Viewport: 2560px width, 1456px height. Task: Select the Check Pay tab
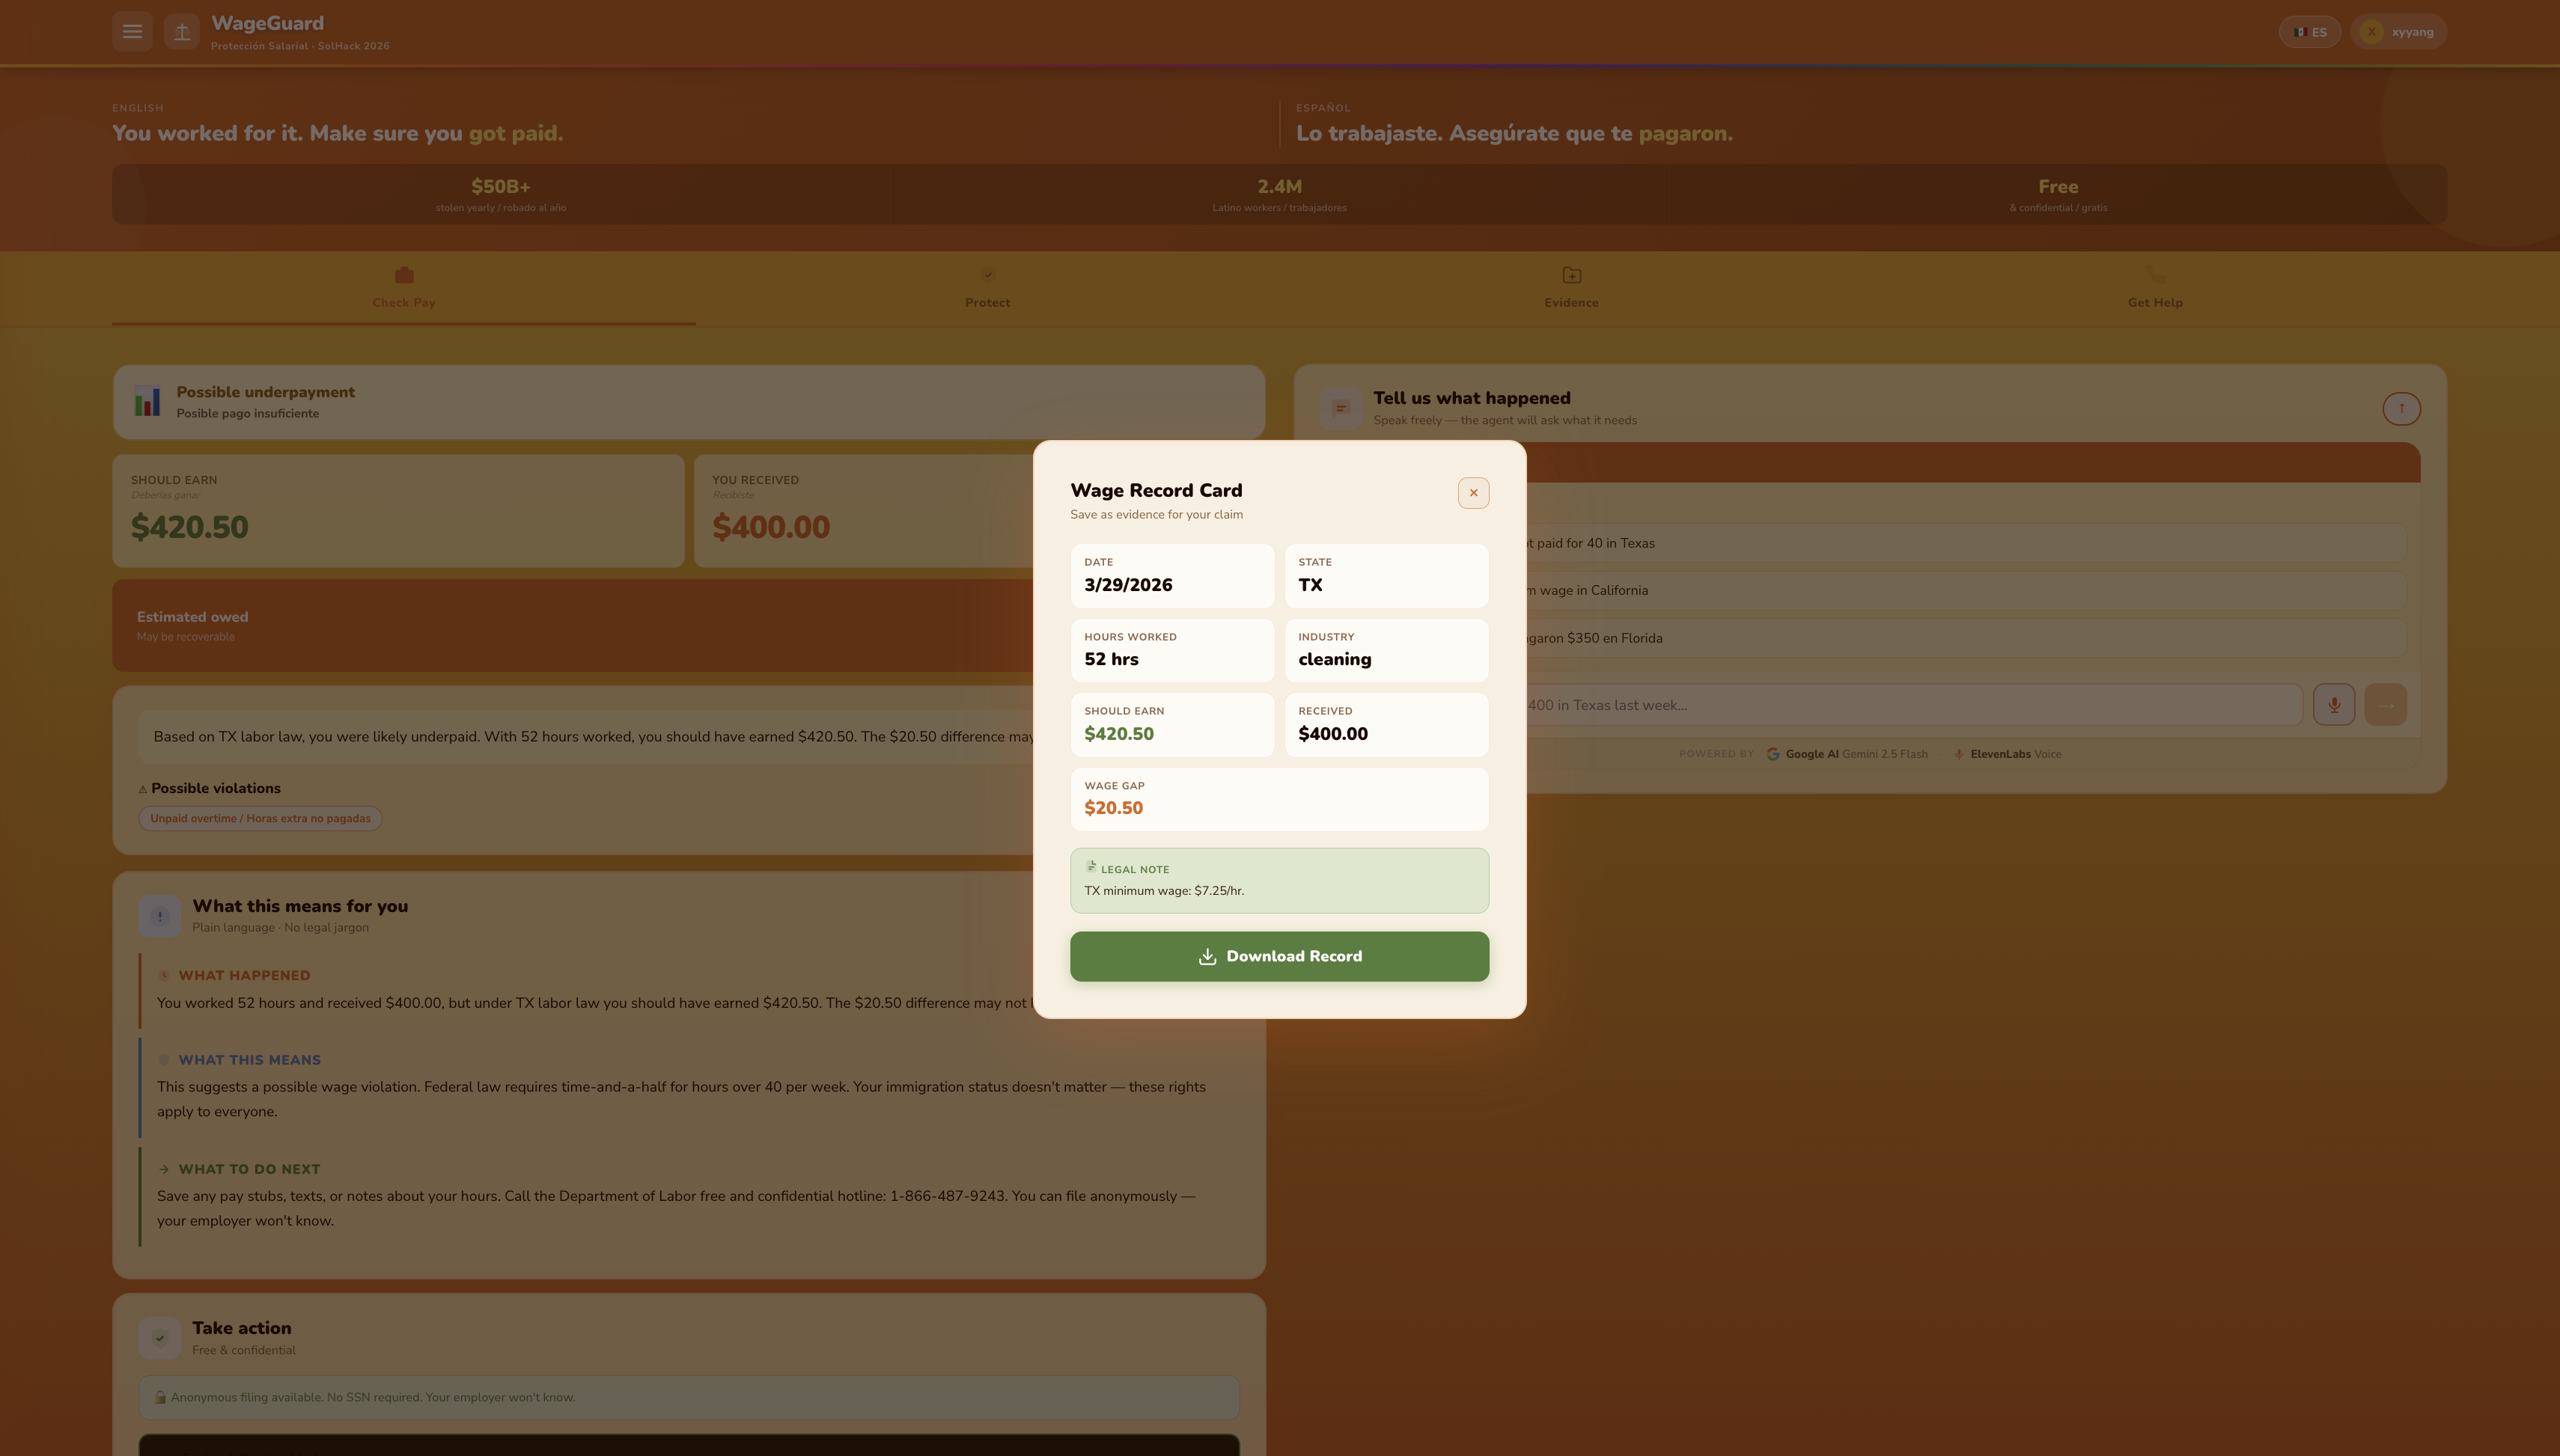pyautogui.click(x=403, y=288)
